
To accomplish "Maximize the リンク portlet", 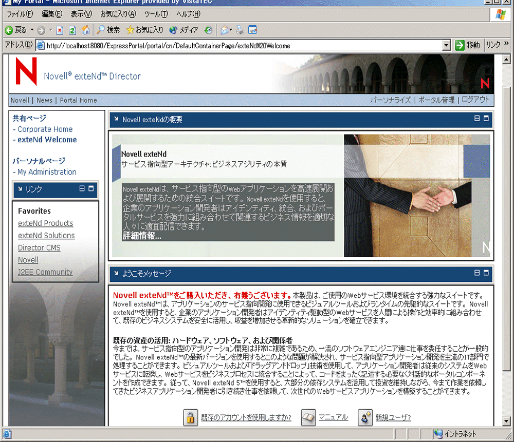I will pyautogui.click(x=91, y=188).
